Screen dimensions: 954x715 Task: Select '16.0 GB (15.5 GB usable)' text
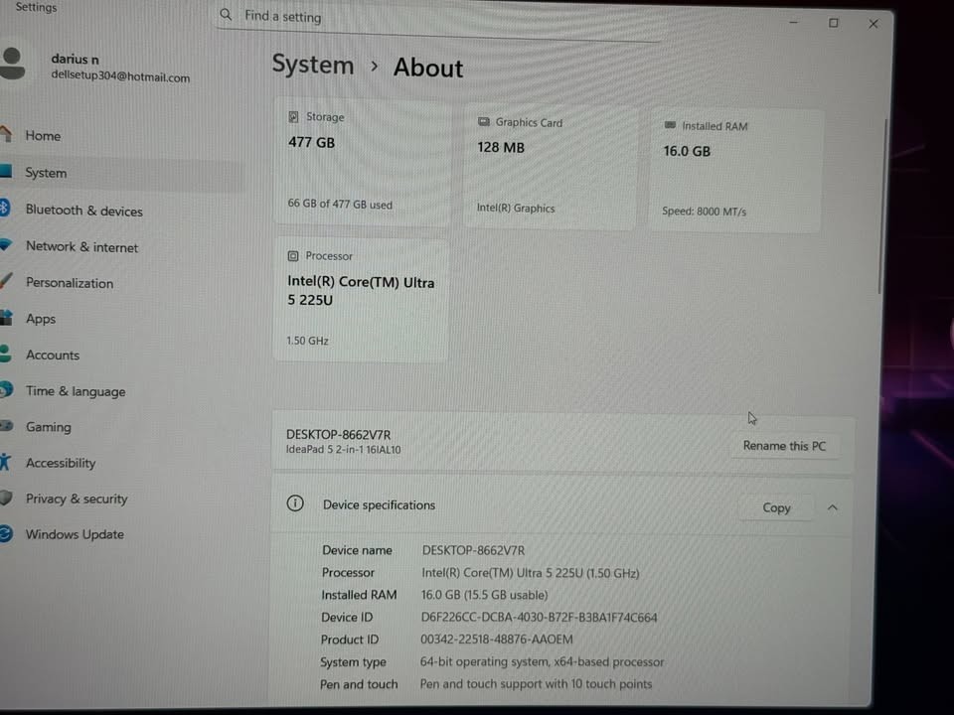pyautogui.click(x=485, y=595)
